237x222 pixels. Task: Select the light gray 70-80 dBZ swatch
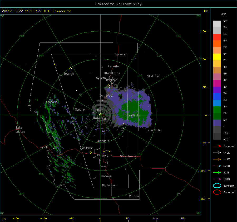(217, 24)
